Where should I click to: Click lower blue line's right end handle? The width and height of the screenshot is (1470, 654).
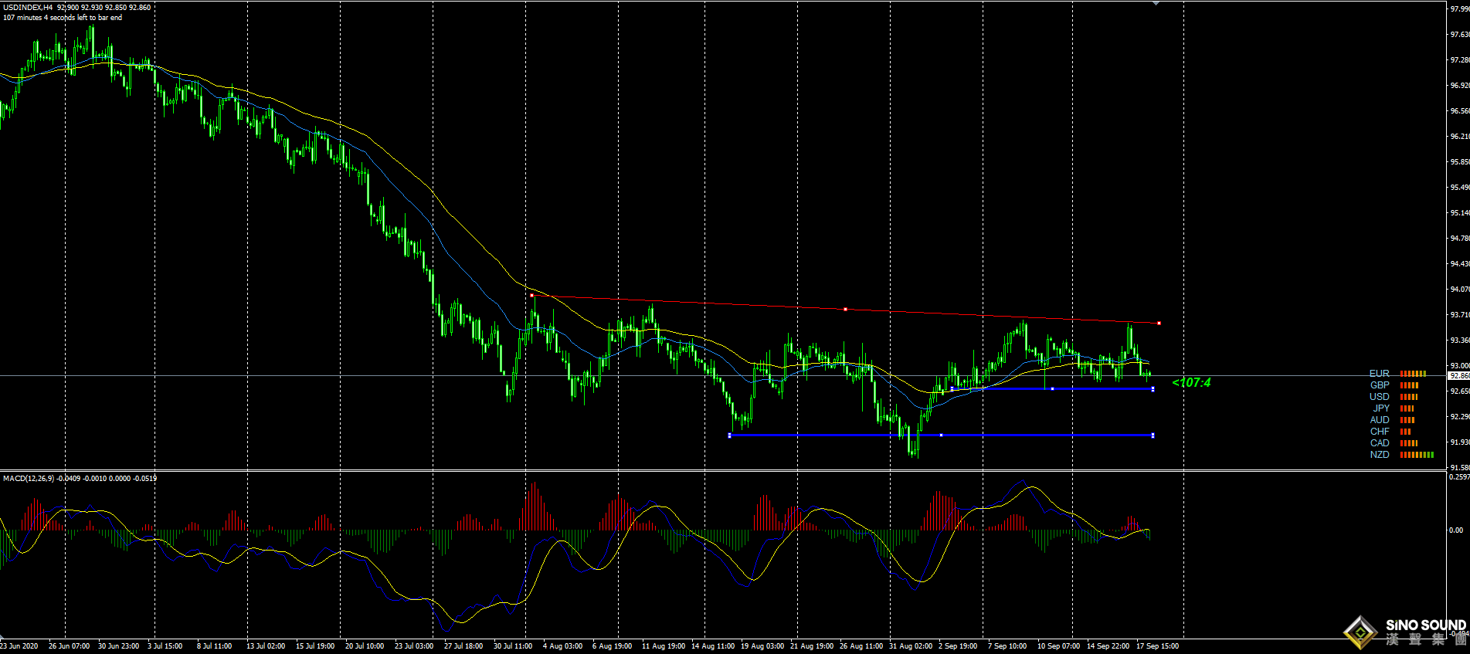click(1153, 435)
